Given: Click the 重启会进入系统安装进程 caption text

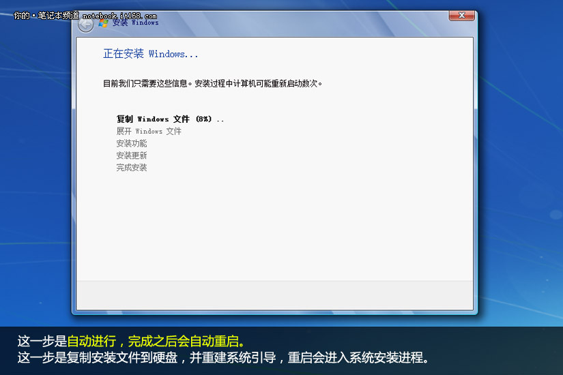Looking at the screenshot, I should pos(358,359).
